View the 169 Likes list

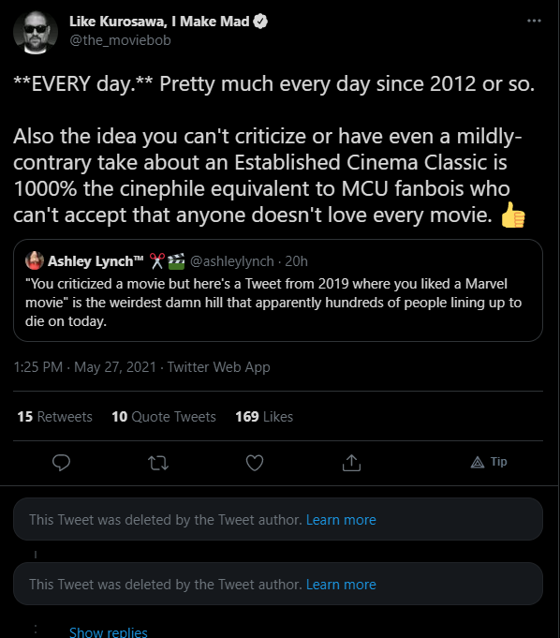pyautogui.click(x=264, y=417)
